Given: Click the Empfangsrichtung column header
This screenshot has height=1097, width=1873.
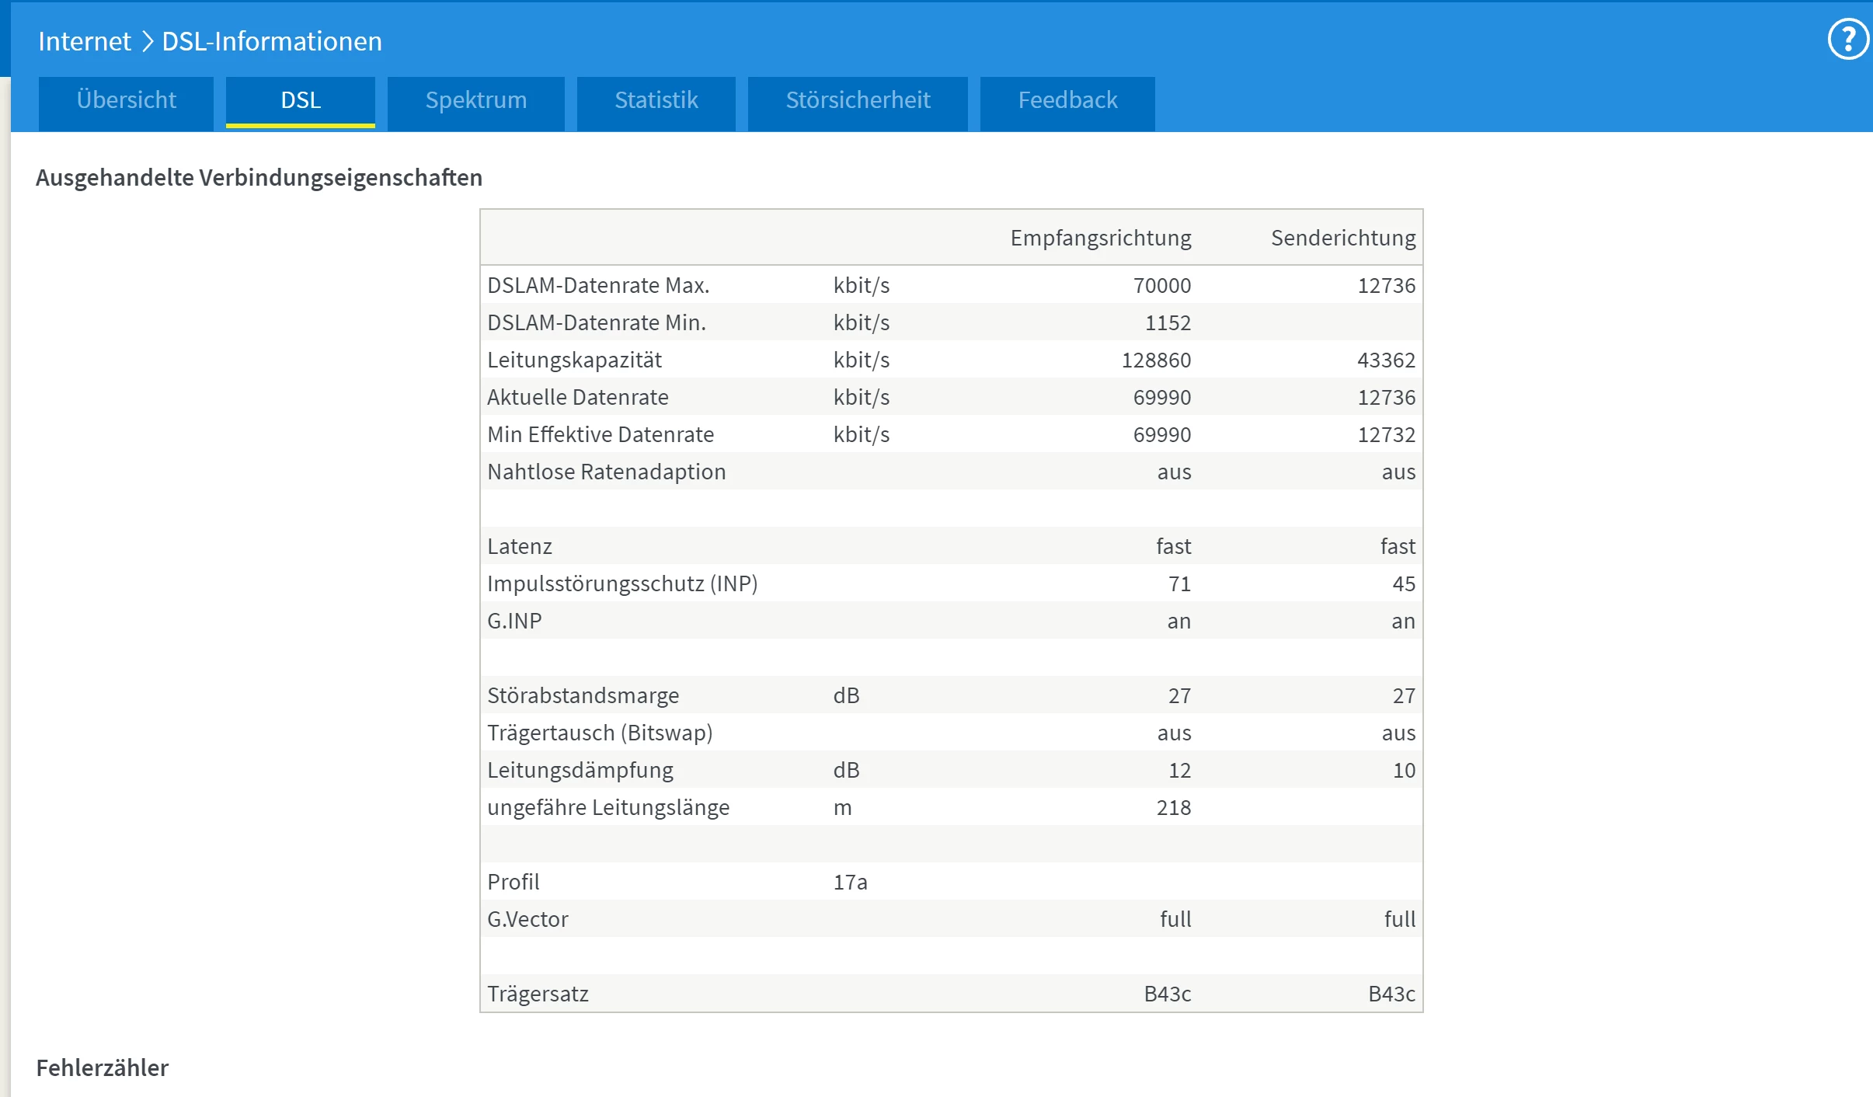Looking at the screenshot, I should coord(1100,238).
